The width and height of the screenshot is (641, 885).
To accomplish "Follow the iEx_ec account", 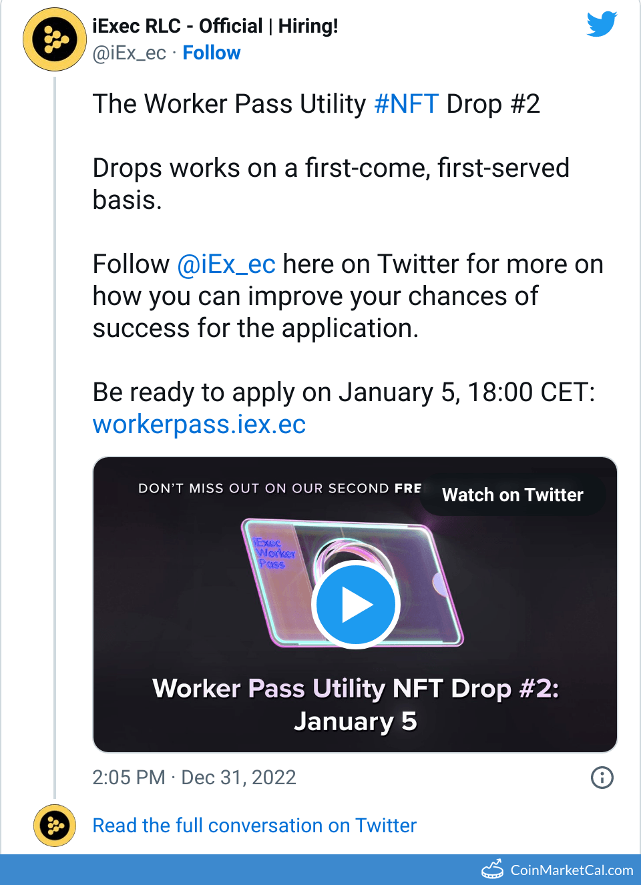I will (x=212, y=53).
